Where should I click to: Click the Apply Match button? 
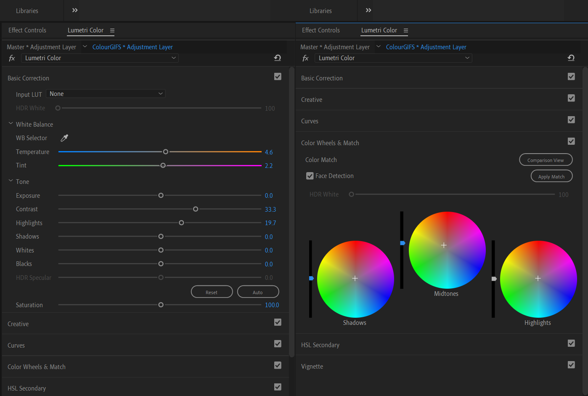click(551, 176)
